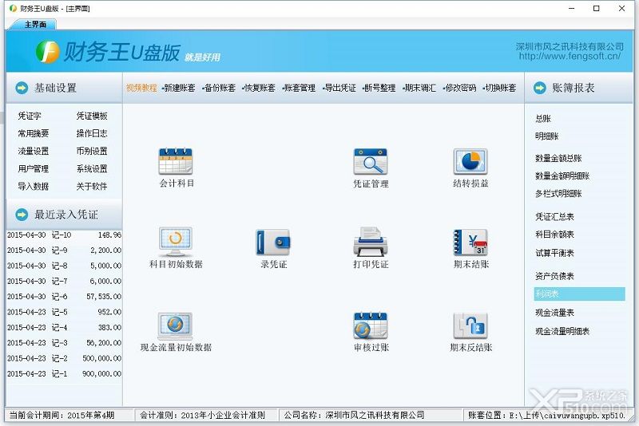Select voucher row 记-3 amount 56,200.00
The height and width of the screenshot is (426, 639).
(64, 343)
